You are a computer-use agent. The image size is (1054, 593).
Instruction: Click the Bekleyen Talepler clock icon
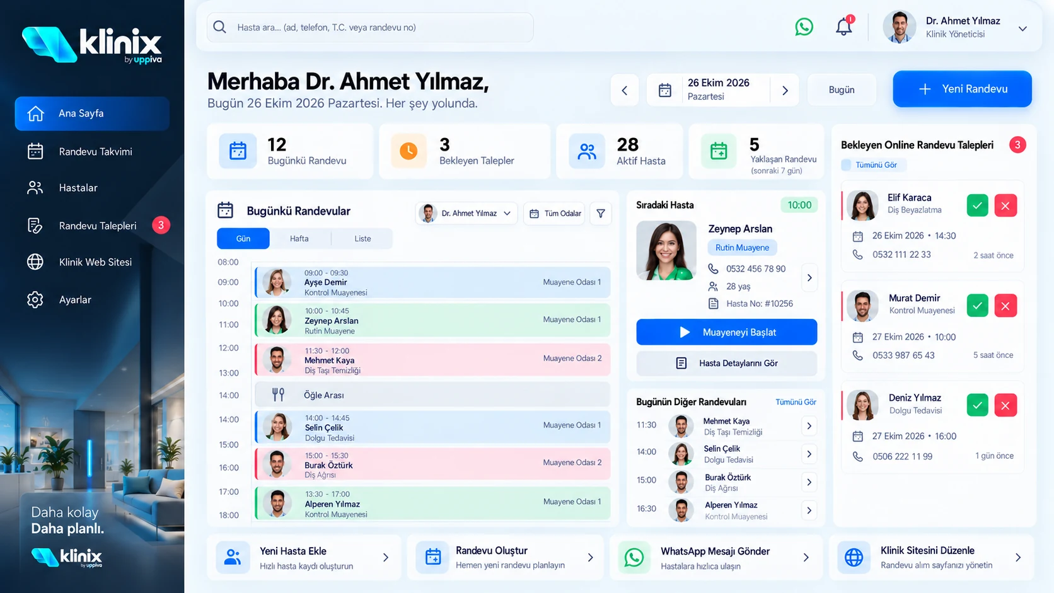pos(408,151)
